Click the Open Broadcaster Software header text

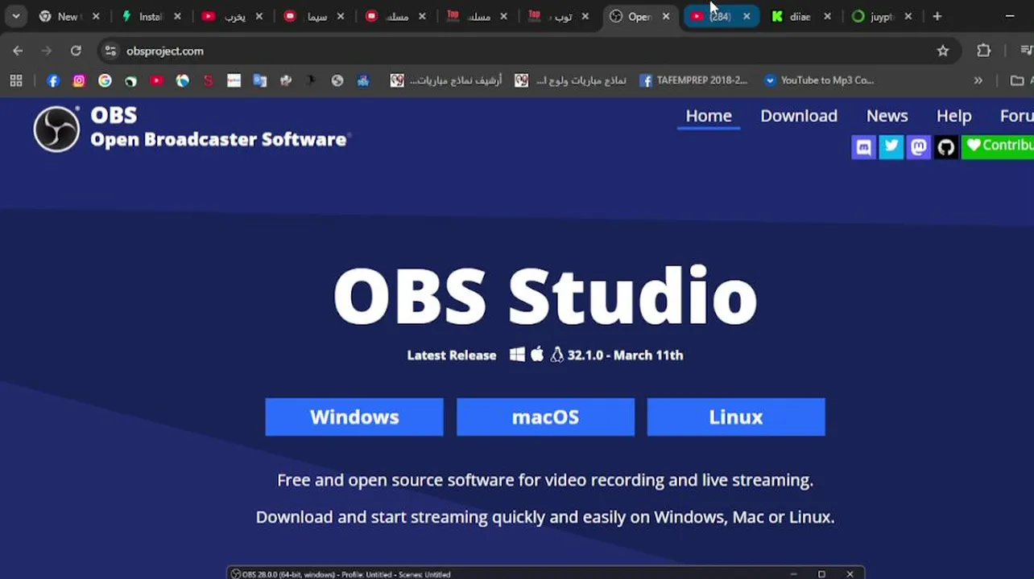click(218, 139)
